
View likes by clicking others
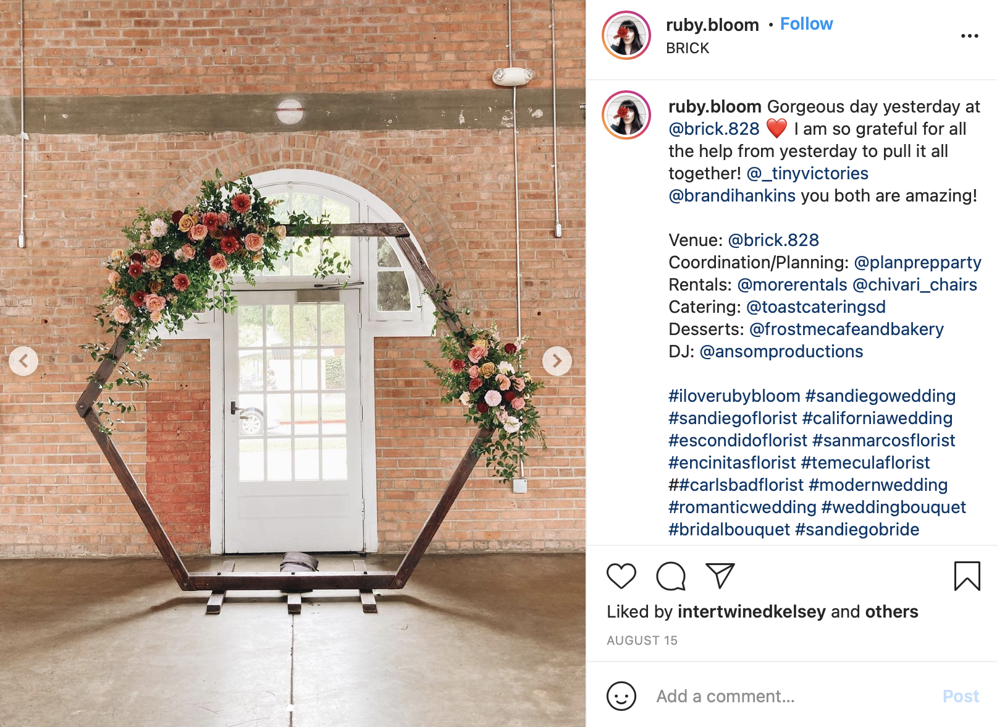pos(891,611)
